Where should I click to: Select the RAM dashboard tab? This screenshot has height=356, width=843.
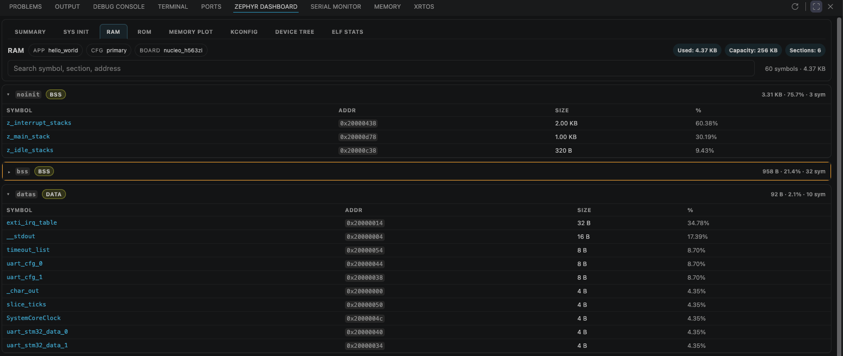[x=113, y=32]
